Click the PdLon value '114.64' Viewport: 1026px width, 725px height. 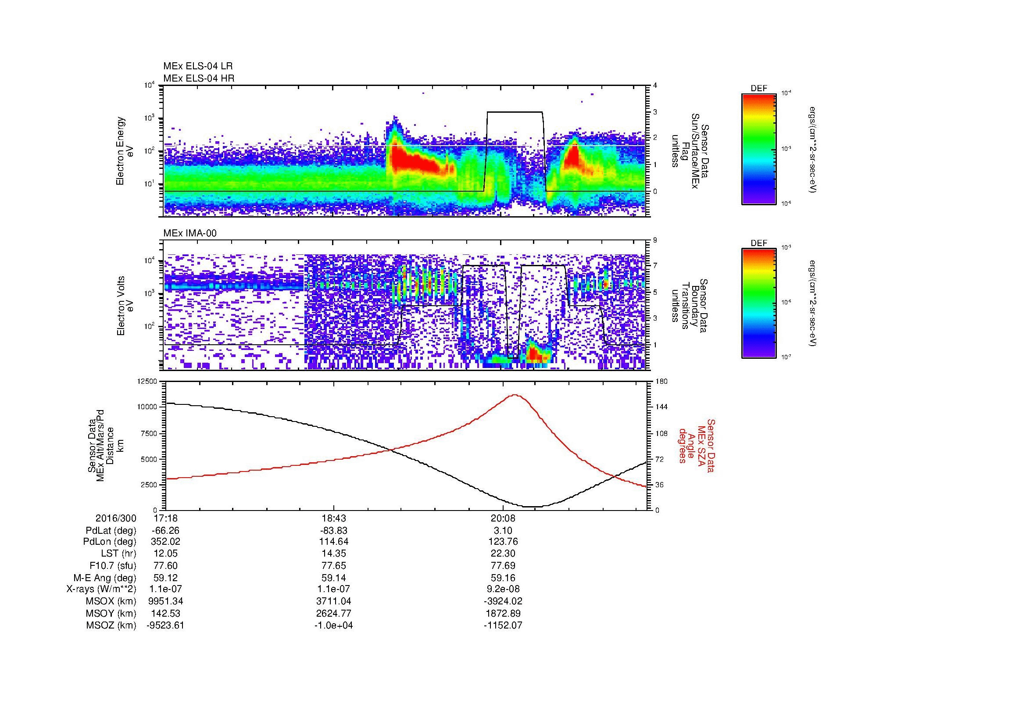pos(334,541)
